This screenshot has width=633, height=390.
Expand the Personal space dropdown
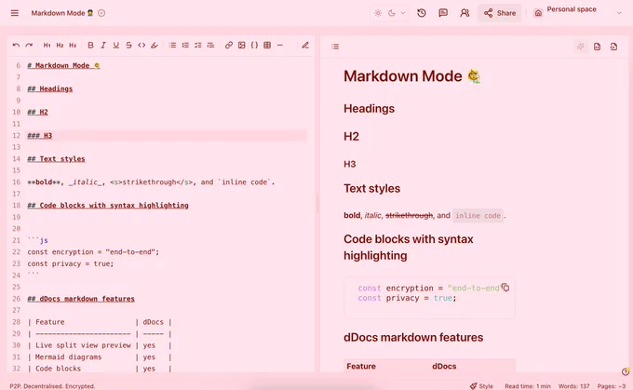point(619,13)
